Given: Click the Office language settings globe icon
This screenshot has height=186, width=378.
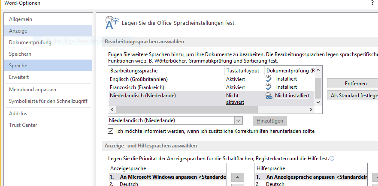Looking at the screenshot, I should tap(112, 22).
